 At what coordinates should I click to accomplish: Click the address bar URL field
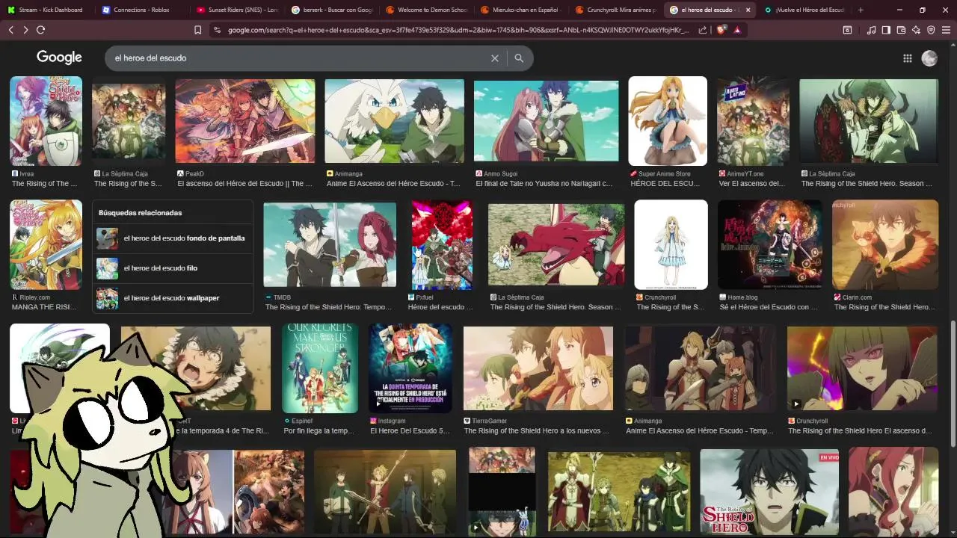[x=458, y=30]
